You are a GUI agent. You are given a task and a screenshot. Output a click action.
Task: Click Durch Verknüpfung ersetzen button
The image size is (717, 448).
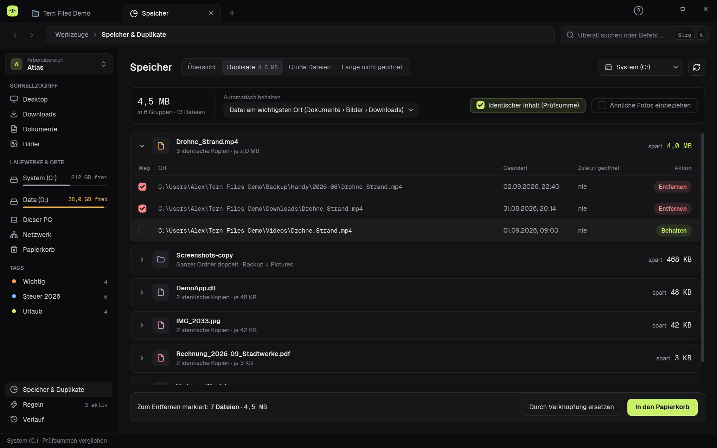571,407
